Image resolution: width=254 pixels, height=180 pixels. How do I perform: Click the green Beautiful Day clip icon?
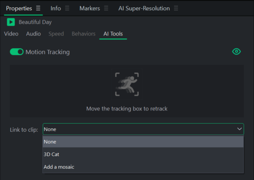pos(11,22)
